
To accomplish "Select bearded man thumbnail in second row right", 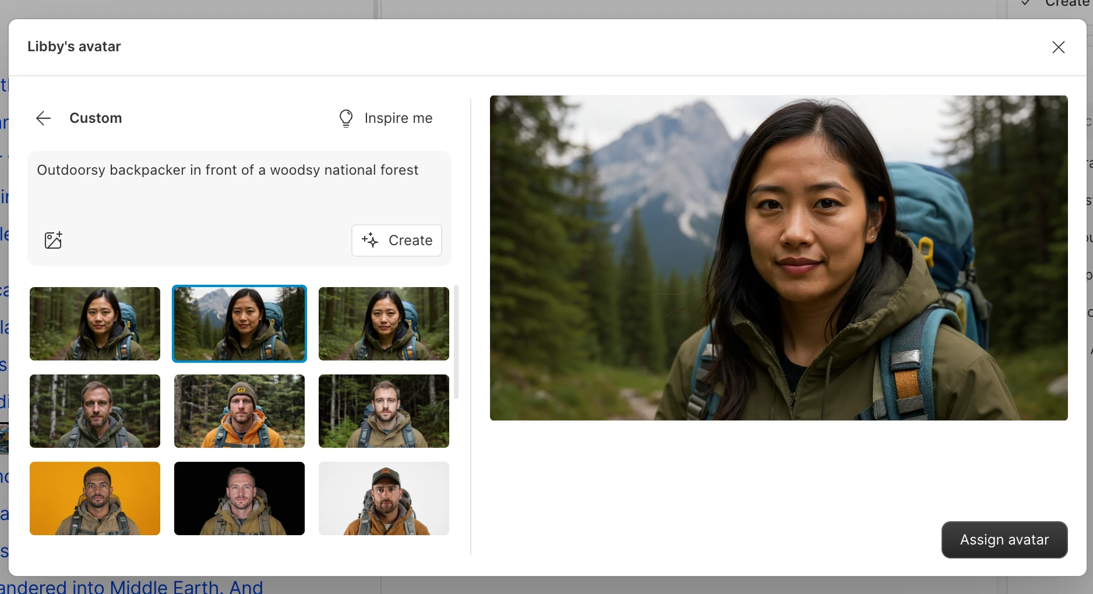I will pos(384,411).
